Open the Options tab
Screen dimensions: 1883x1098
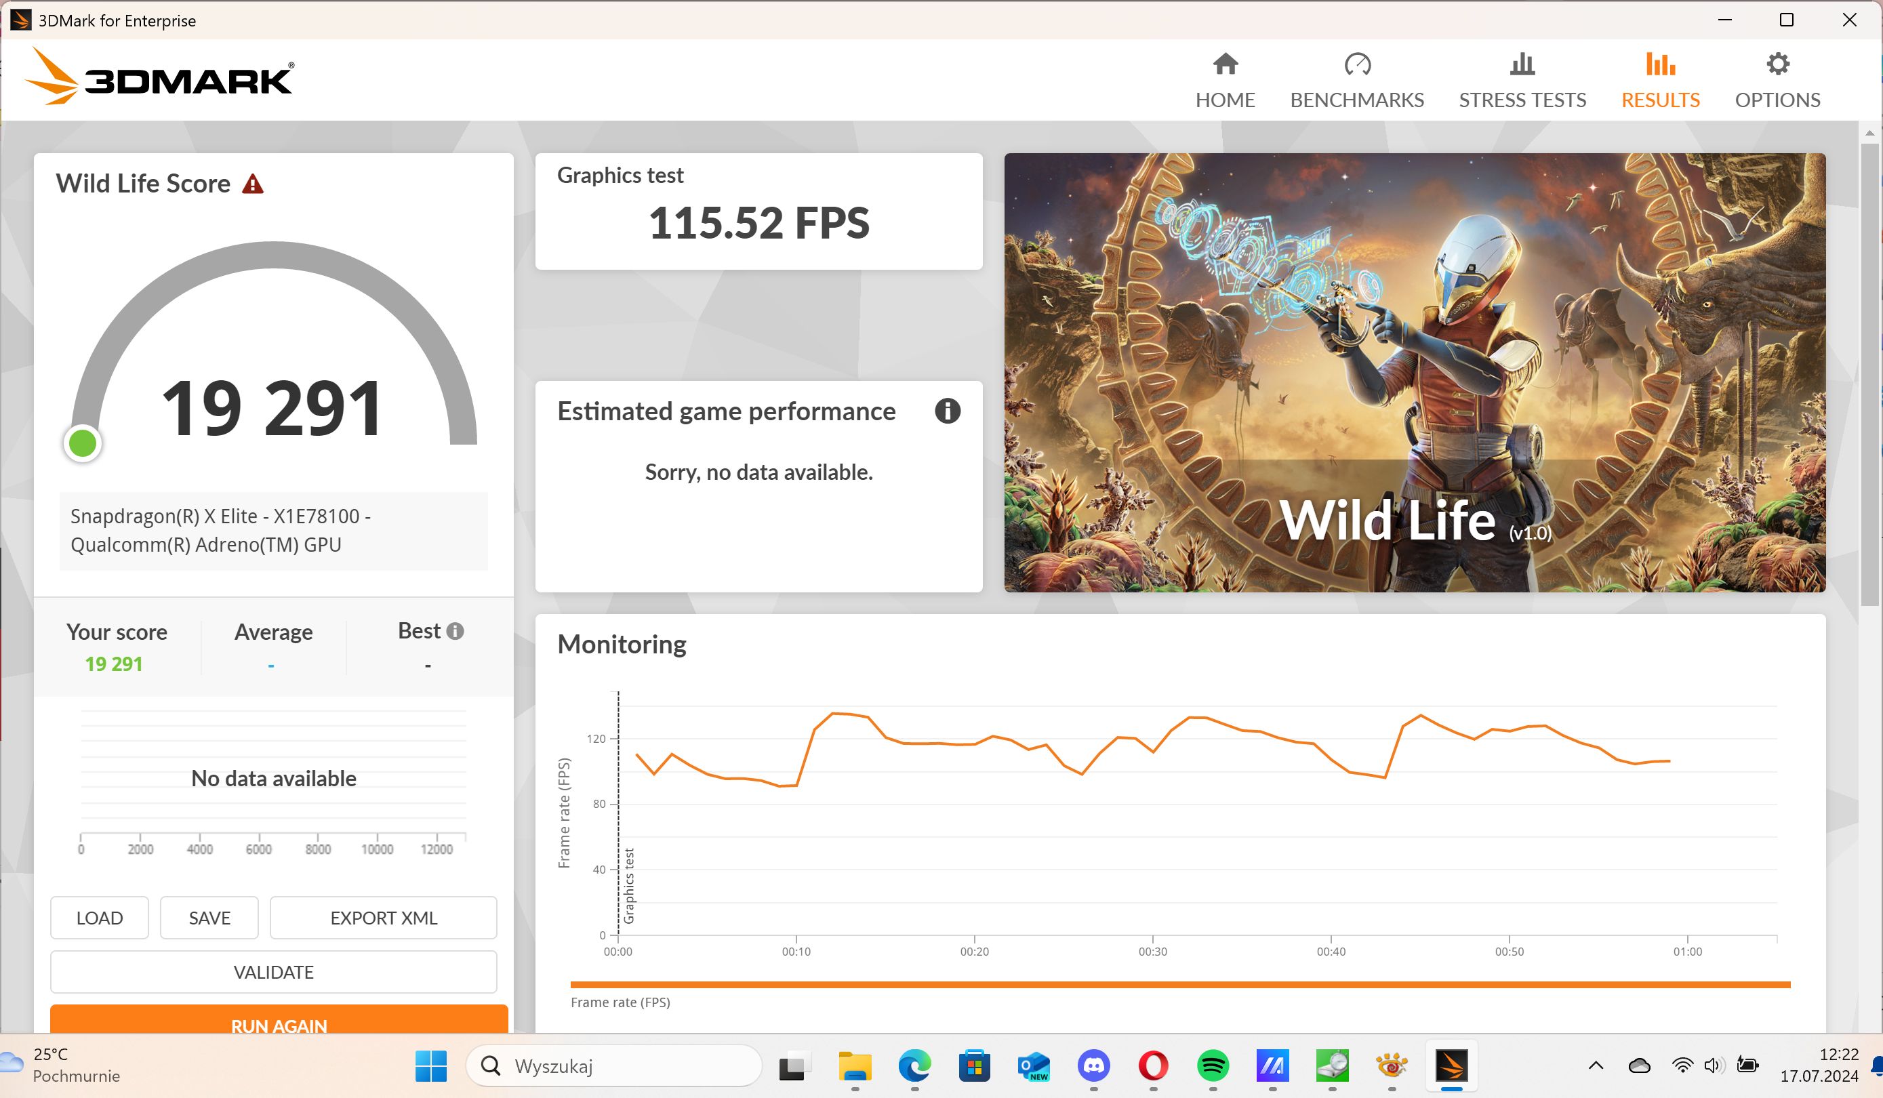tap(1777, 81)
